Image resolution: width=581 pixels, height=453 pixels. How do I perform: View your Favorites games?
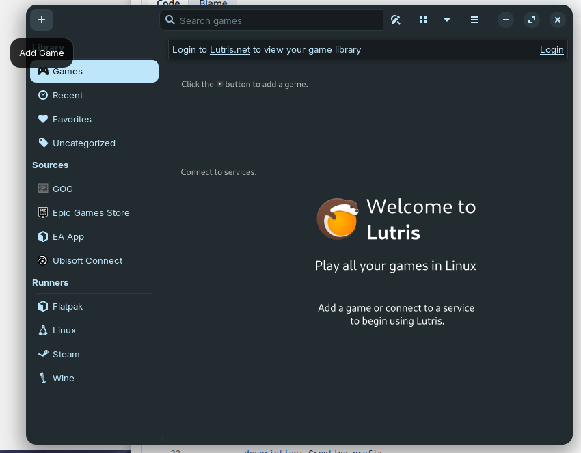pyautogui.click(x=72, y=119)
